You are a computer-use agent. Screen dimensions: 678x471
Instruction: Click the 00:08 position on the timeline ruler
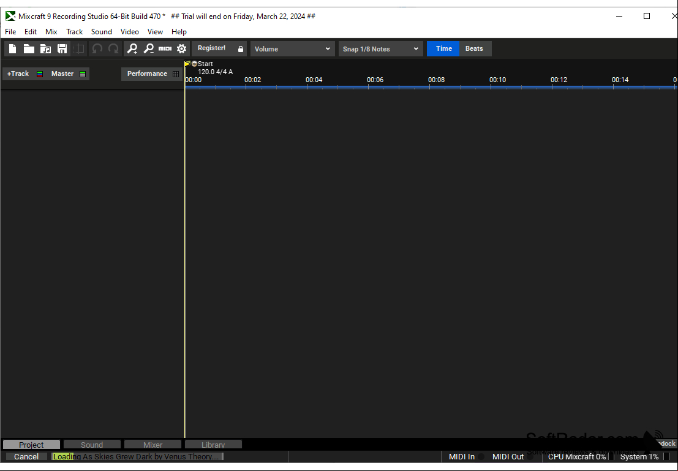436,80
